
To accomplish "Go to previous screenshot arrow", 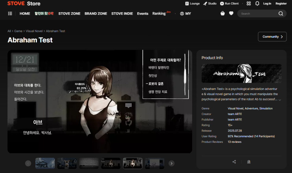I will [x=28, y=163].
